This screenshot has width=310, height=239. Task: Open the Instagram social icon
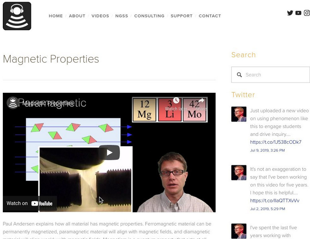(x=307, y=13)
